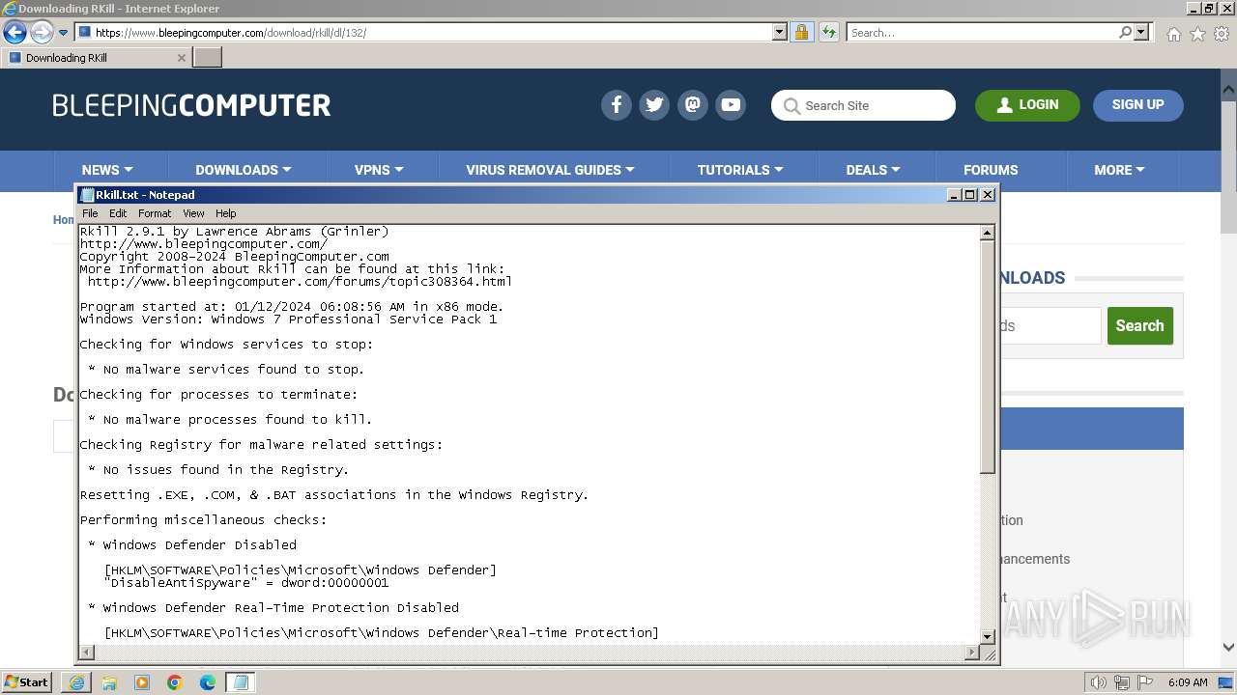Open the FORUMS navigation link
This screenshot has height=695, width=1237.
[x=991, y=170]
